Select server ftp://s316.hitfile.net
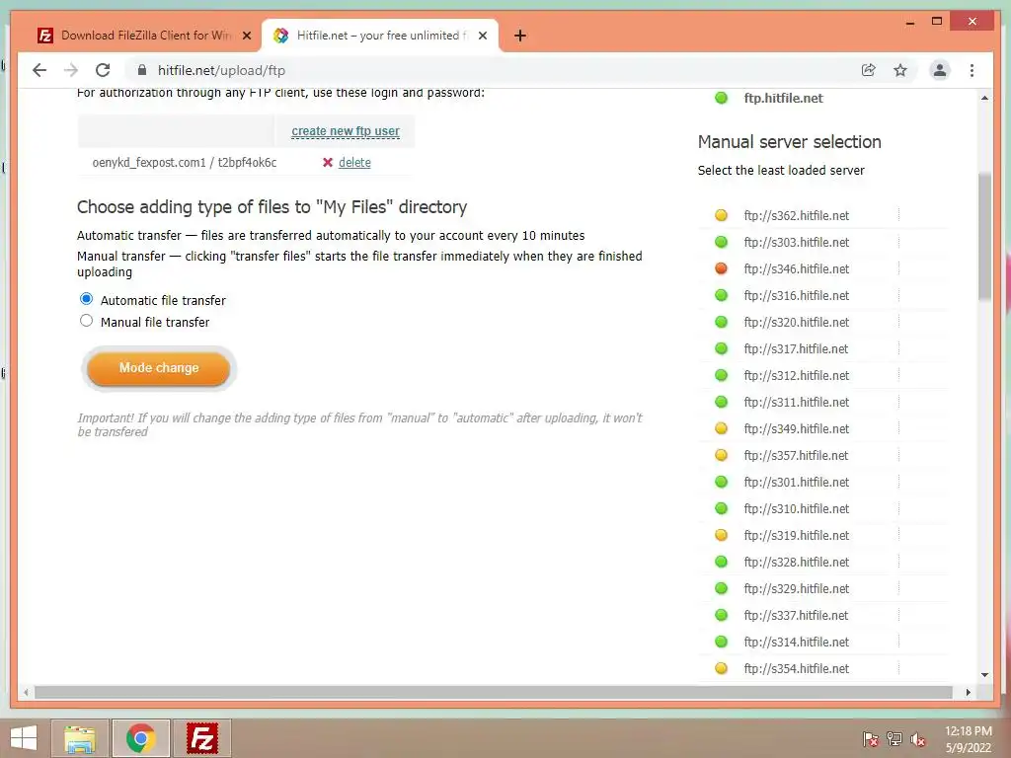 pos(797,295)
